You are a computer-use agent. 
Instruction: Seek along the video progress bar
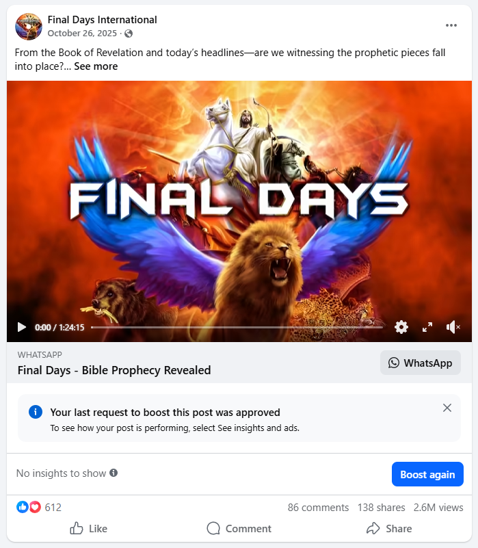pos(237,328)
